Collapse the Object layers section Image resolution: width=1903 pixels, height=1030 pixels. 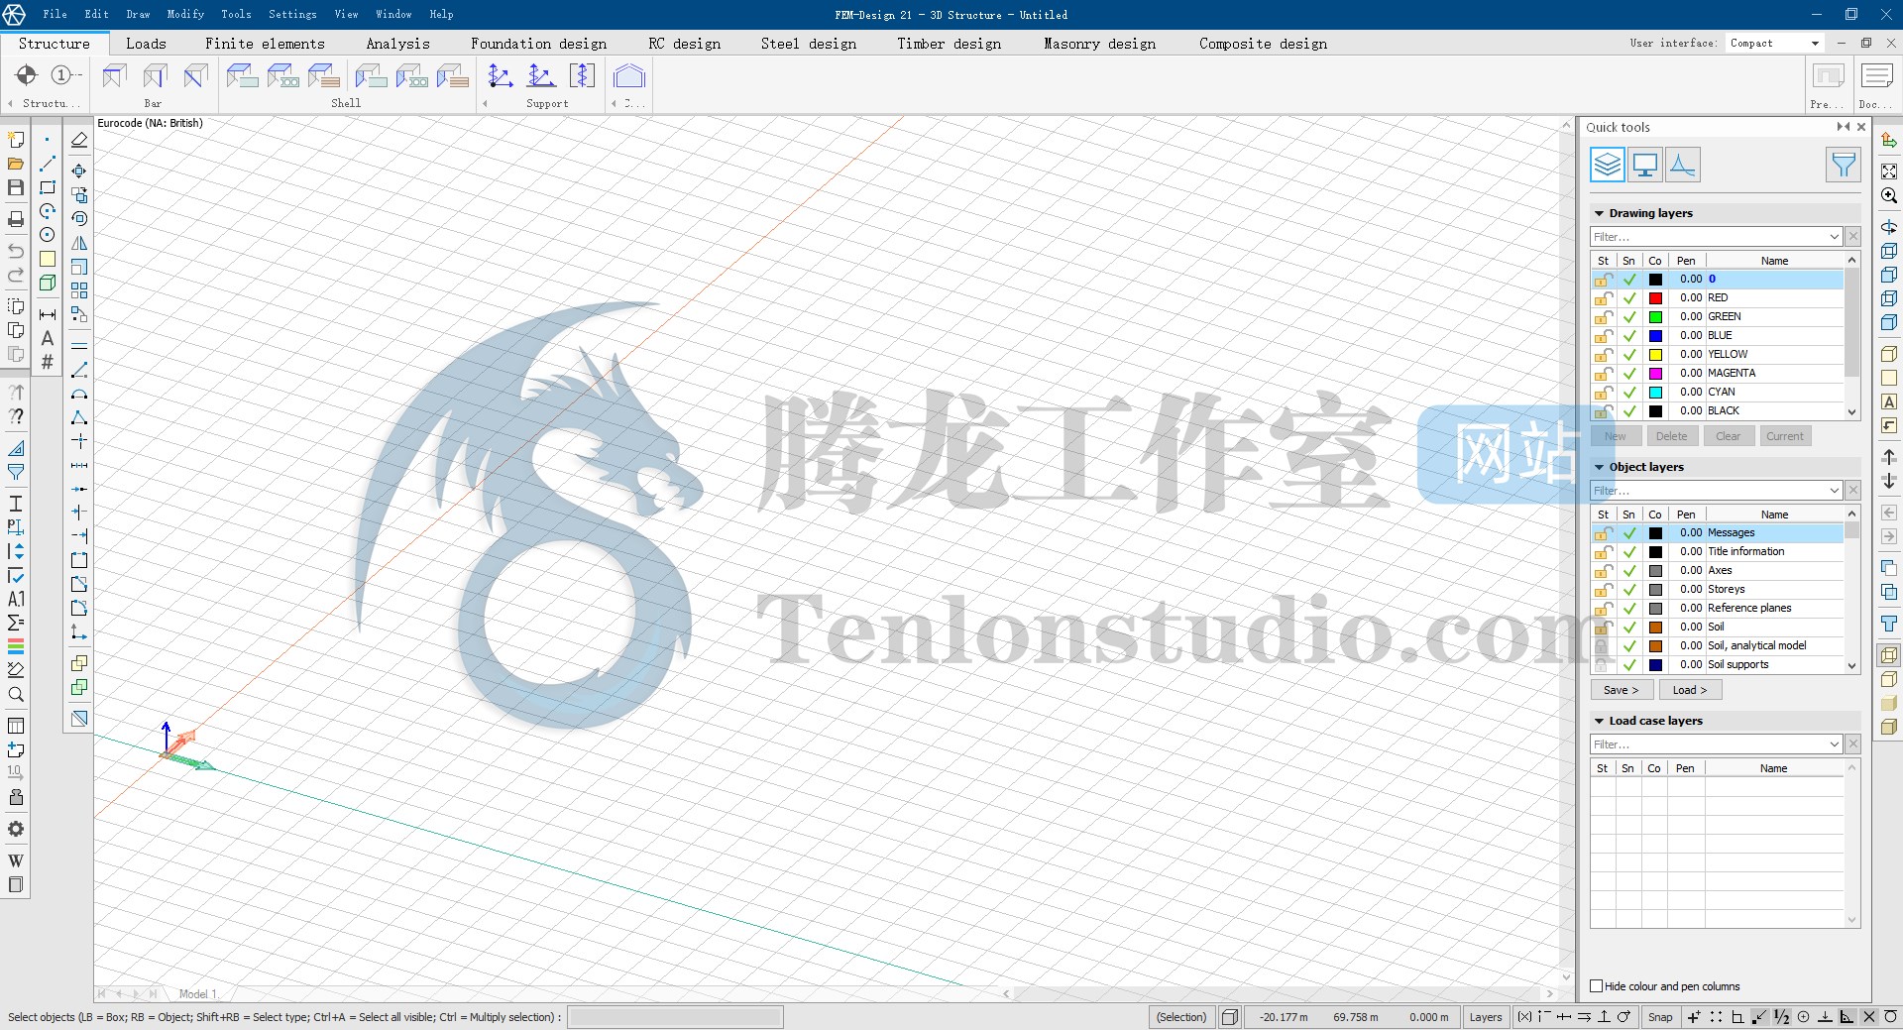click(1599, 467)
